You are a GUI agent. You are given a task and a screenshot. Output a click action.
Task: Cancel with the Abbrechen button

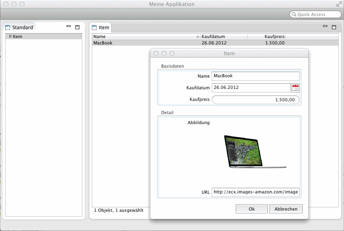286,209
